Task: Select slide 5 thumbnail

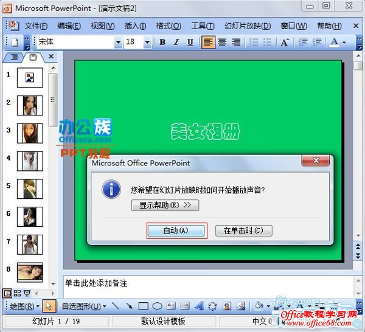Action: [30, 189]
